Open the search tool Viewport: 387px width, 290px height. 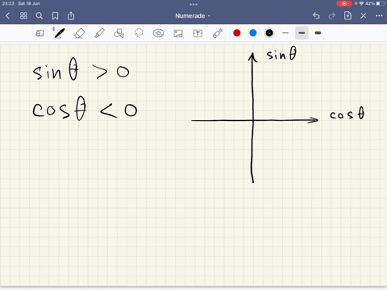[40, 16]
